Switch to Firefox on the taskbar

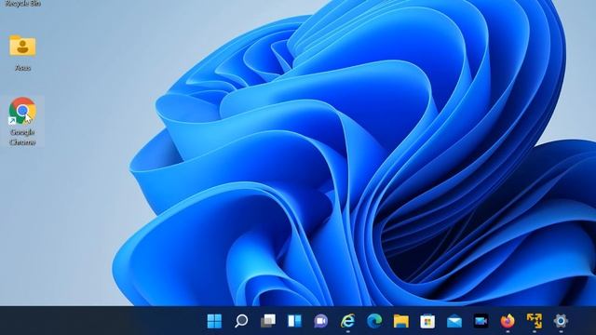point(508,321)
